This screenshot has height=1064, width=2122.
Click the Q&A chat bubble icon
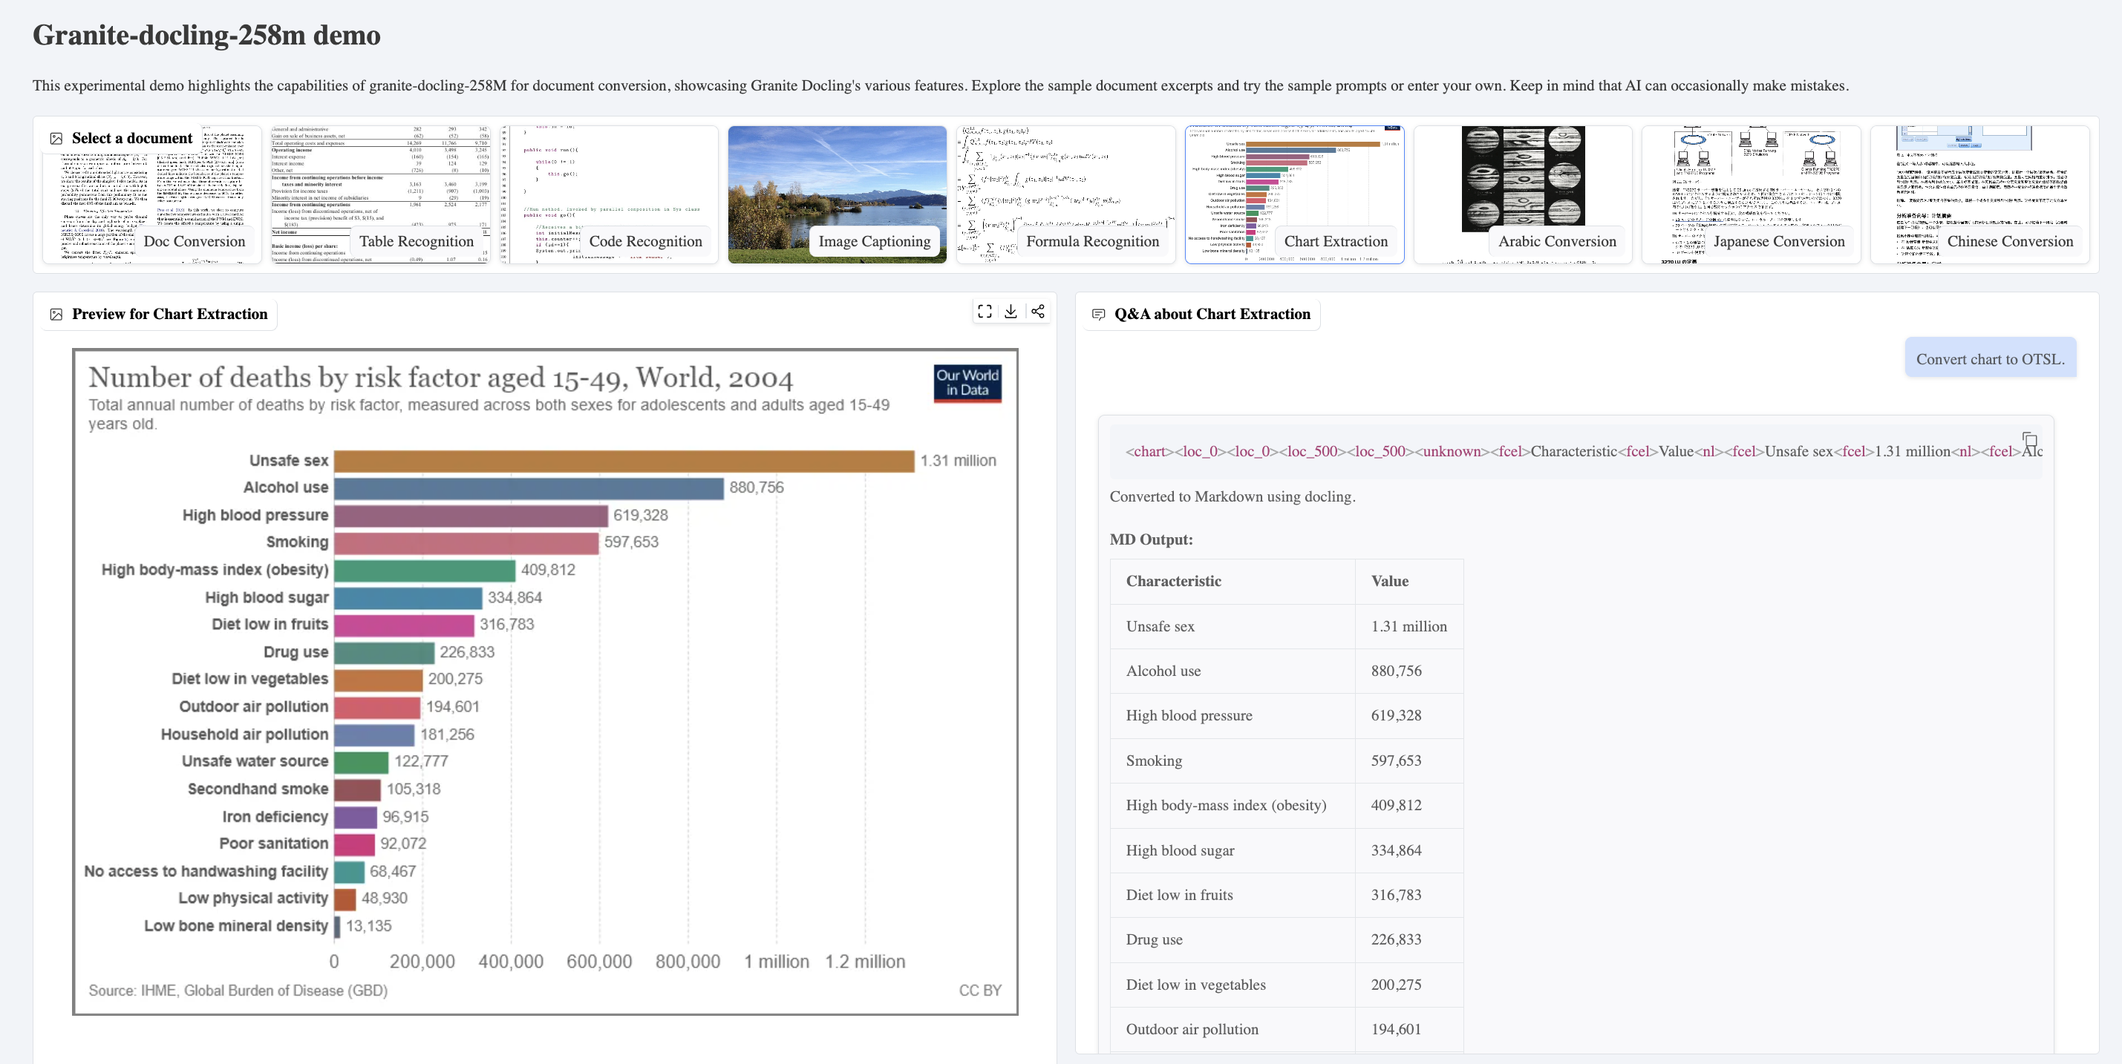pyautogui.click(x=1098, y=315)
